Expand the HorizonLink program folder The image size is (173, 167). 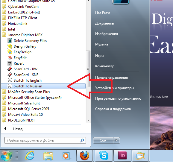click(15, 24)
